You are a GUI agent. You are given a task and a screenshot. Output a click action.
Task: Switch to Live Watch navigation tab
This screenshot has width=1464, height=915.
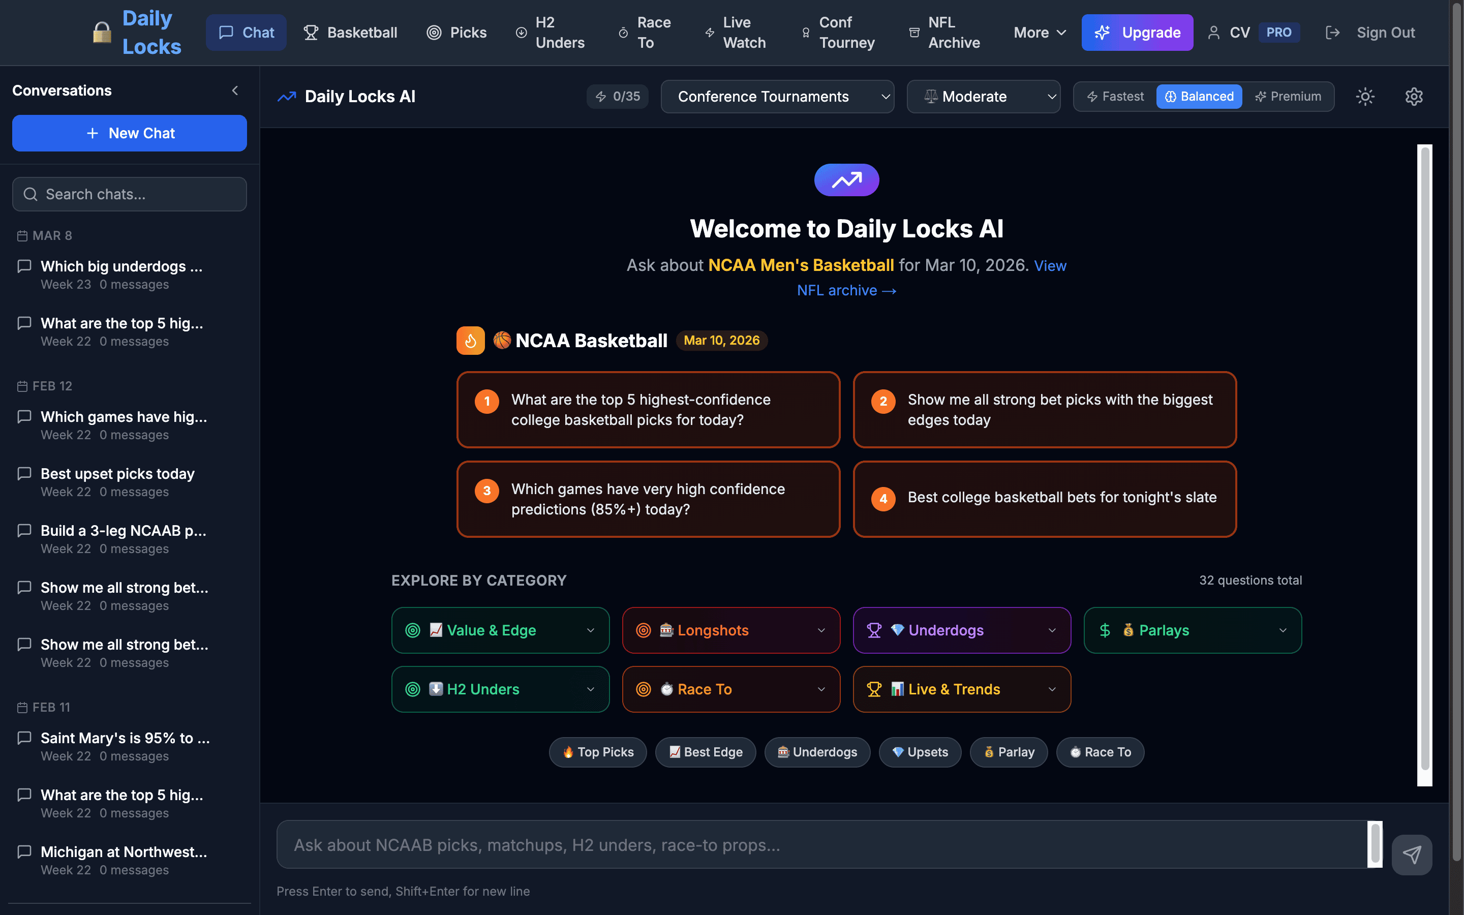pyautogui.click(x=736, y=33)
